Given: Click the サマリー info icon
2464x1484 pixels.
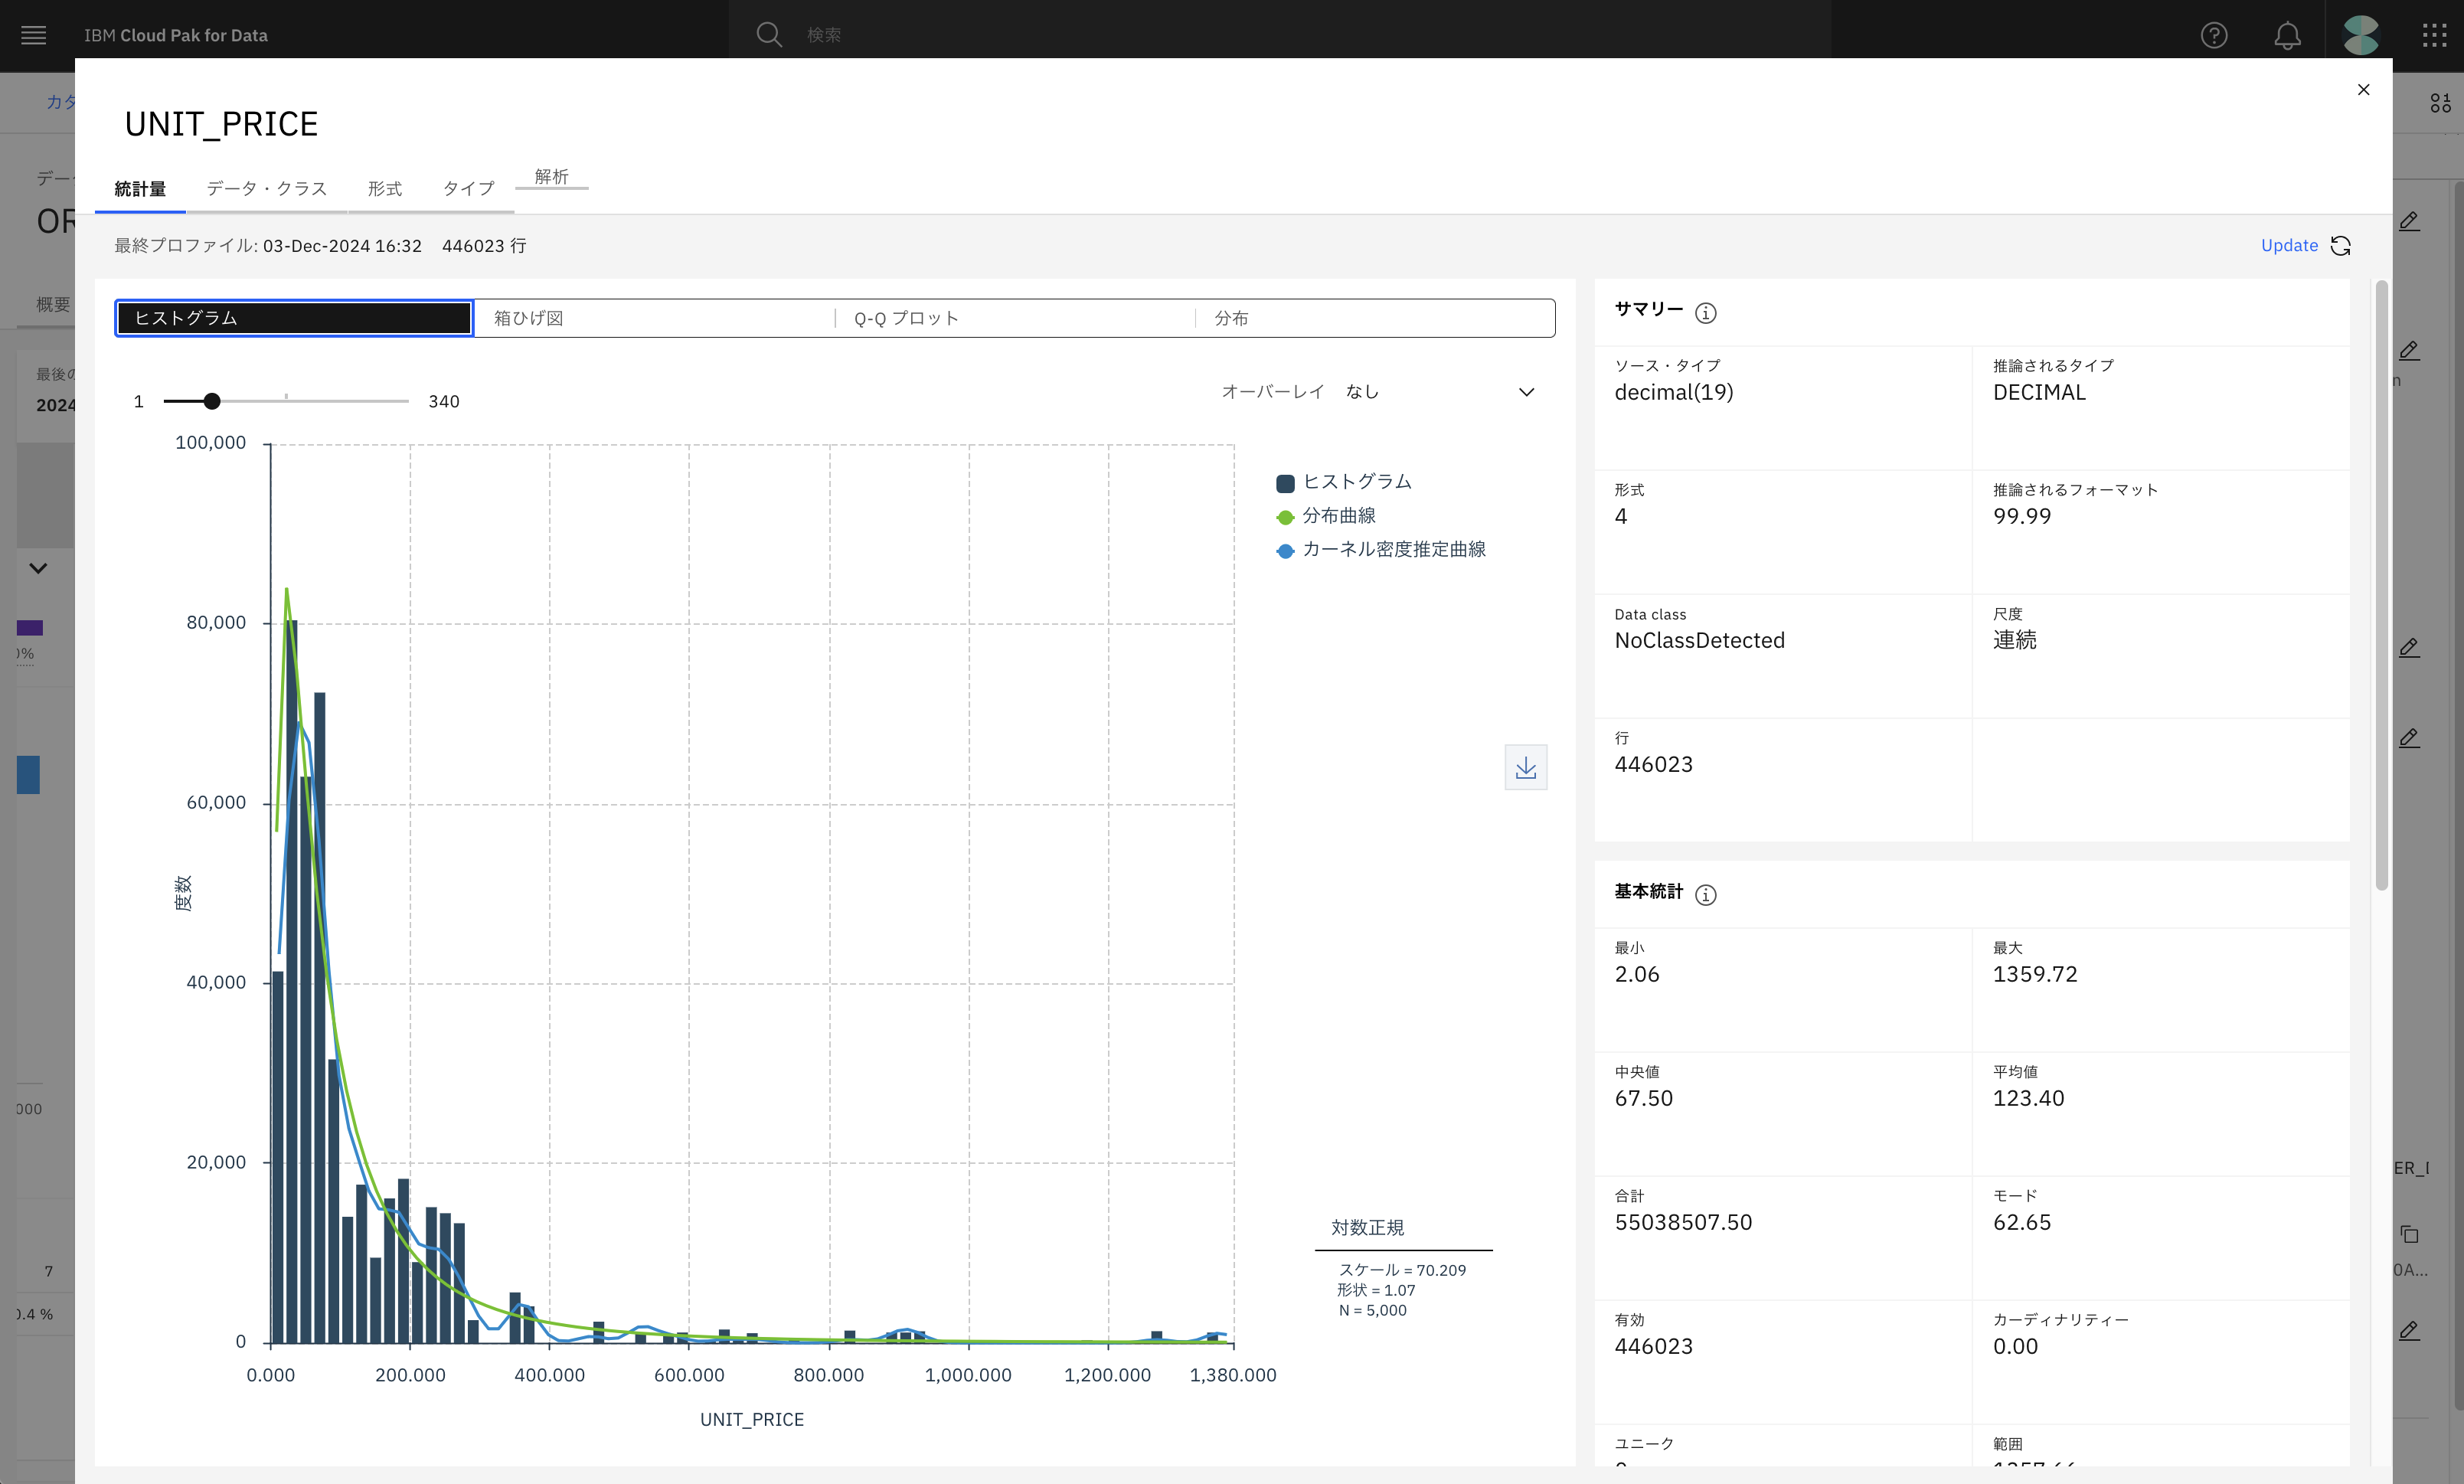Looking at the screenshot, I should 1705,313.
